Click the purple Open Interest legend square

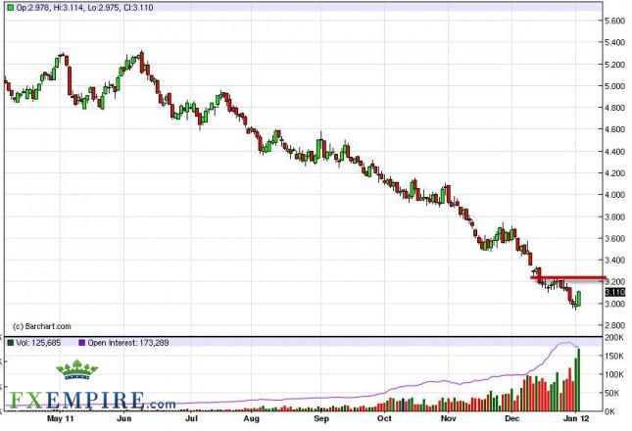82,343
